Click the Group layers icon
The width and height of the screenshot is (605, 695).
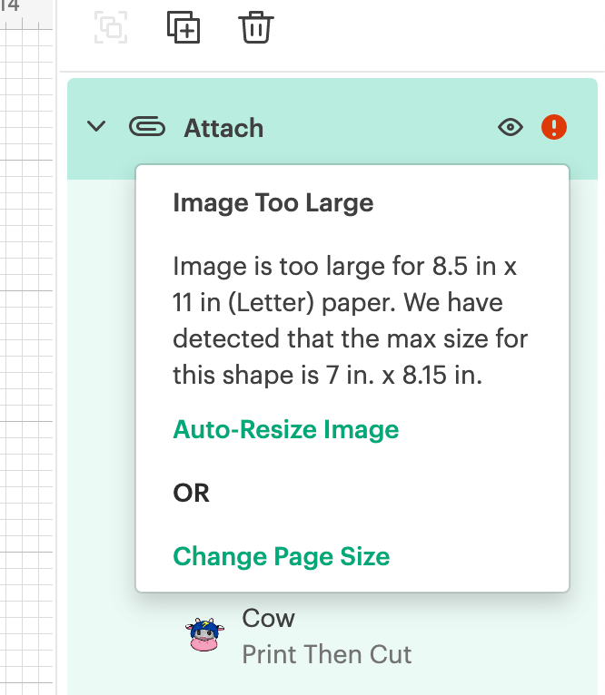(111, 28)
